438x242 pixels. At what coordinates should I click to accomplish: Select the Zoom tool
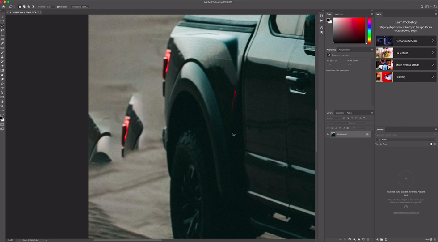2,106
